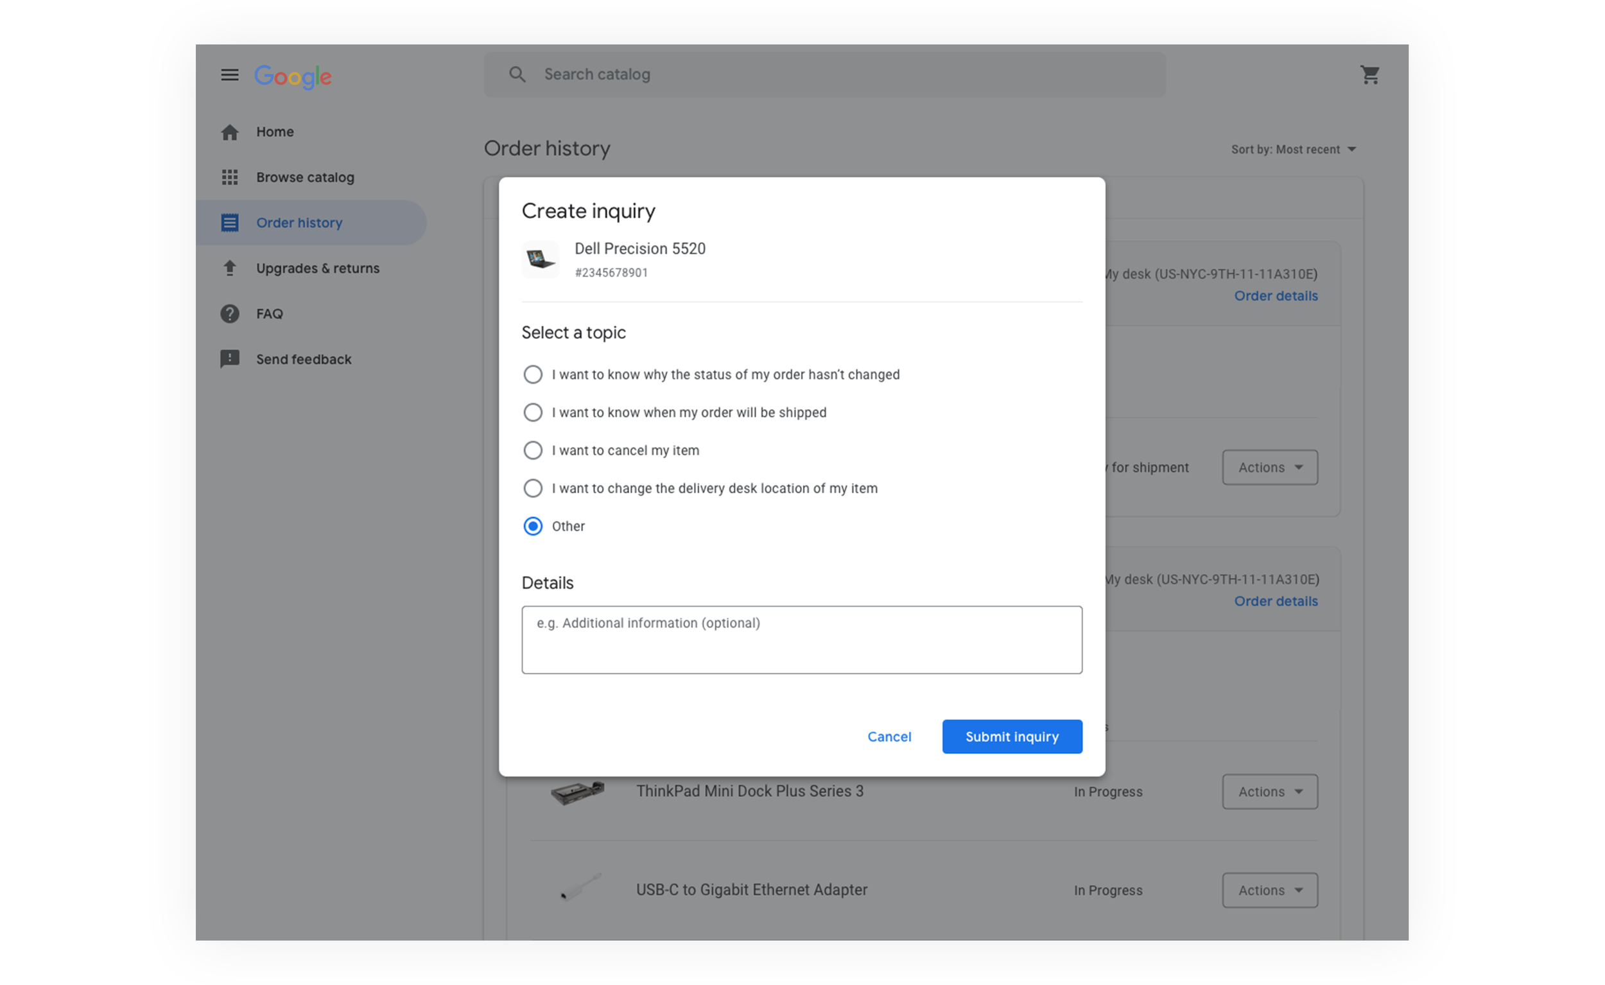Expand Actions for ThinkPad Mini Dock
Screen dimensions: 1605x985
tap(1269, 792)
